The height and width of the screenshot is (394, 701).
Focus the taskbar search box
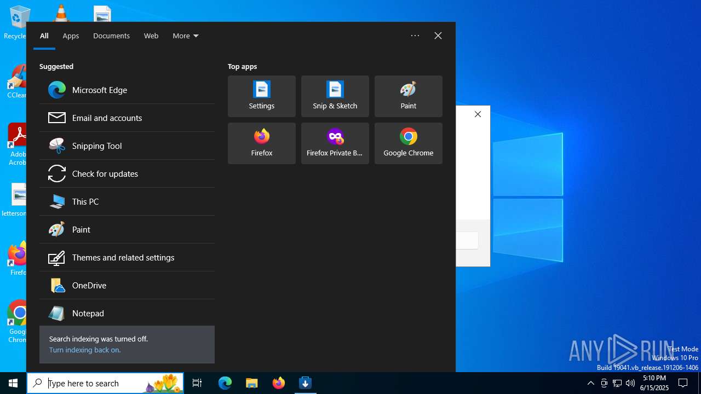106,383
